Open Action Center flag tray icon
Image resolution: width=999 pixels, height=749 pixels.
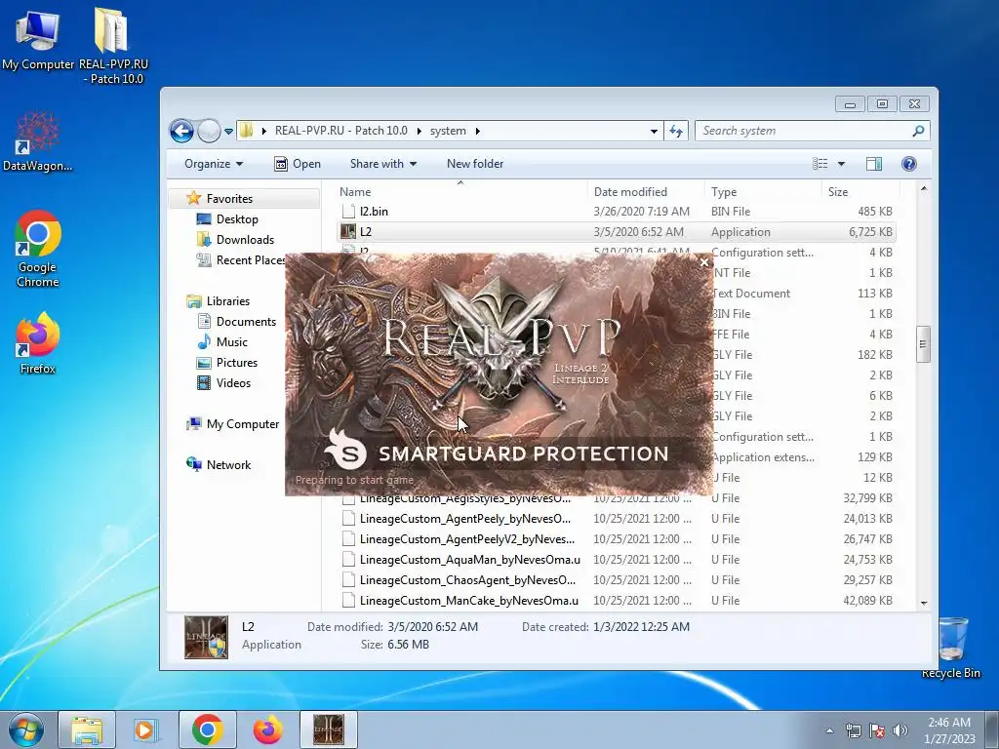(877, 730)
